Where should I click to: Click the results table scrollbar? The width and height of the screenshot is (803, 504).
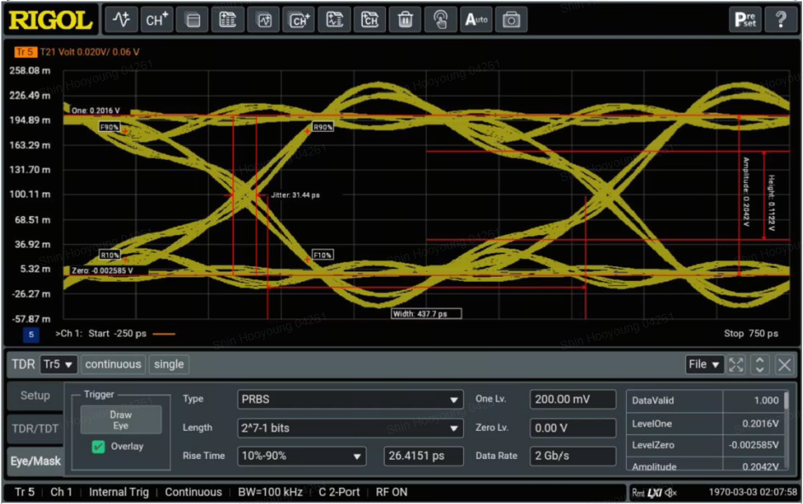(786, 400)
